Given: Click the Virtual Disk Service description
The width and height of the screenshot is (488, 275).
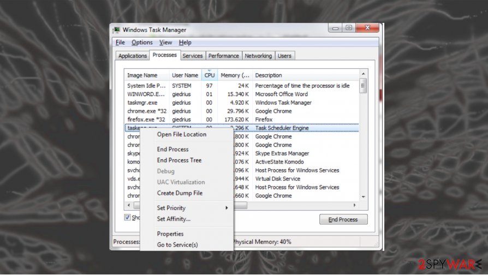Looking at the screenshot, I should [x=278, y=179].
